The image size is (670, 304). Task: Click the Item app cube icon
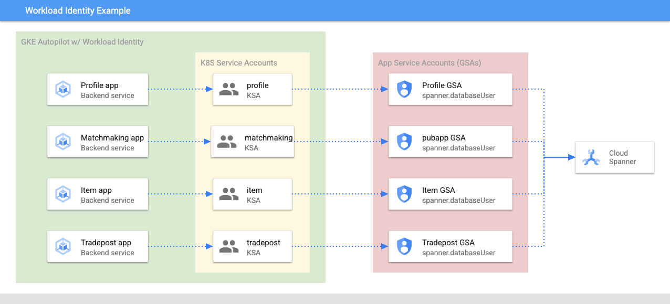pyautogui.click(x=63, y=194)
